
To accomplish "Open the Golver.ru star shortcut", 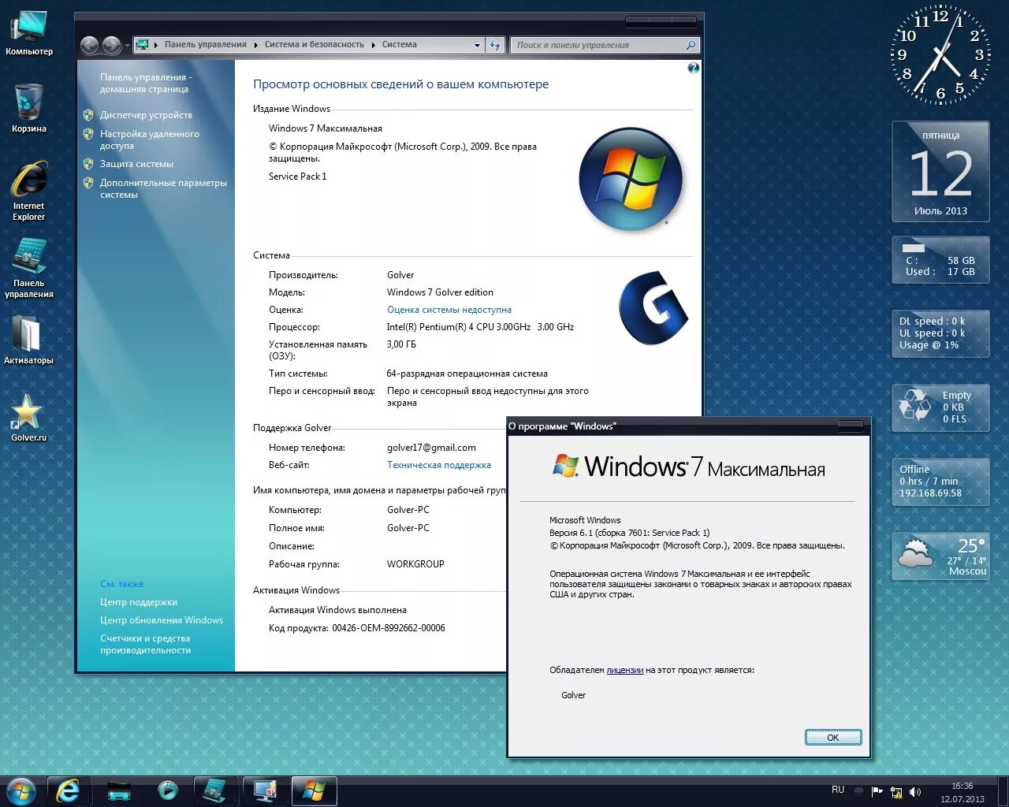I will point(29,418).
